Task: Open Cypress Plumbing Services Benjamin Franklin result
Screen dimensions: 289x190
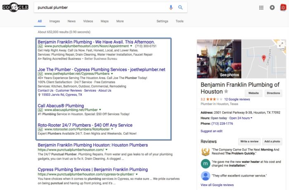Action: coord(93,169)
